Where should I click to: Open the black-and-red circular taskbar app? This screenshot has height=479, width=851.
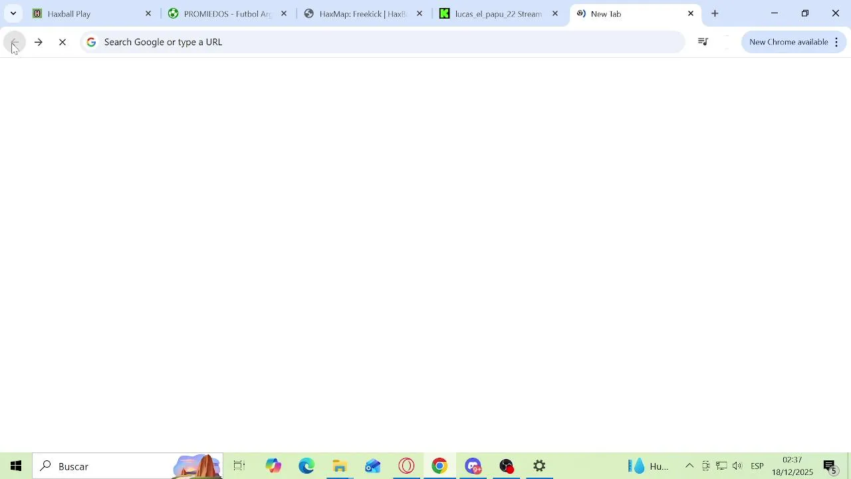coord(507,466)
